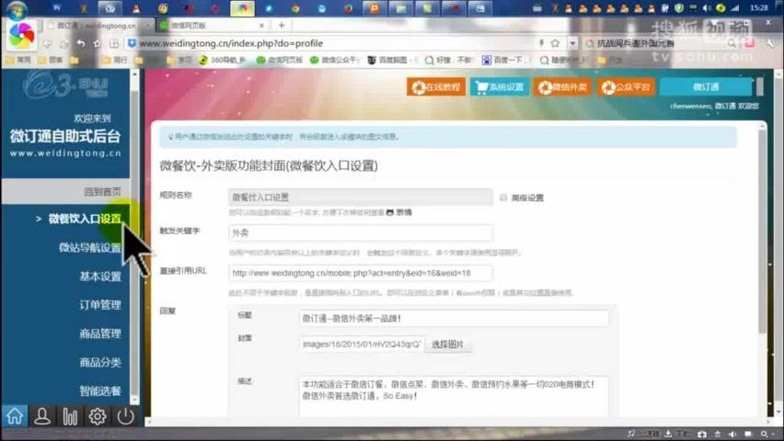Screen dimensions: 784x441
Task: Open 智能选餐 in the sidebar
Action: (x=100, y=391)
